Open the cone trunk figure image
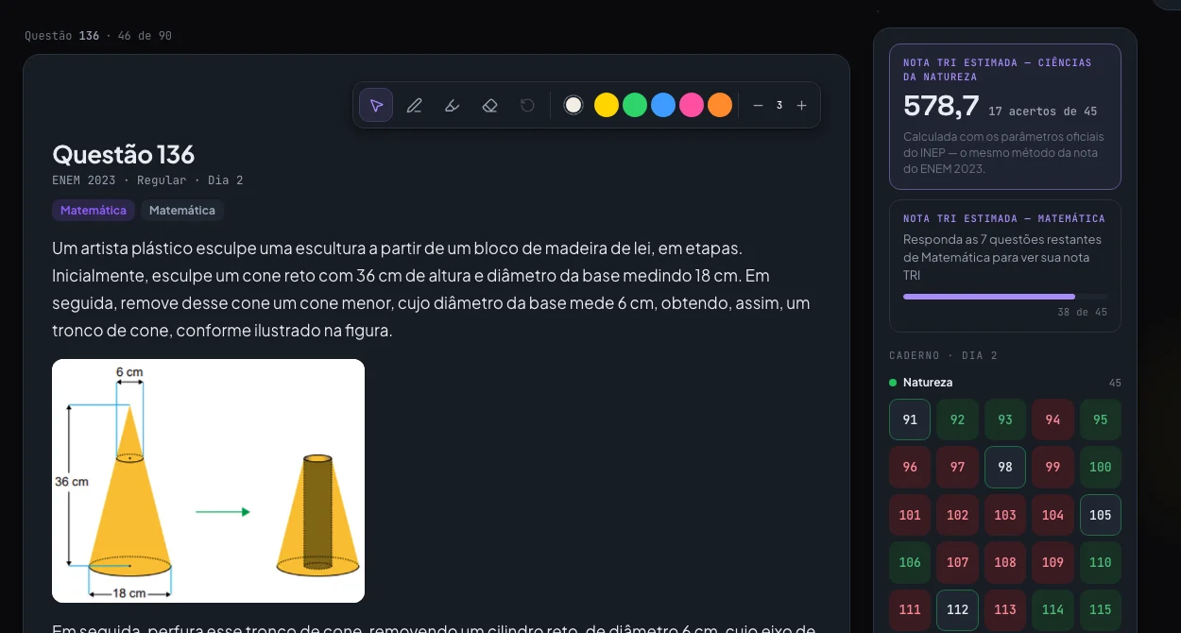Screen dimensions: 1181x633 (x=208, y=481)
